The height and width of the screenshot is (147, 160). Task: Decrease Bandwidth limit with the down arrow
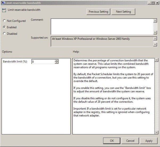(56, 63)
